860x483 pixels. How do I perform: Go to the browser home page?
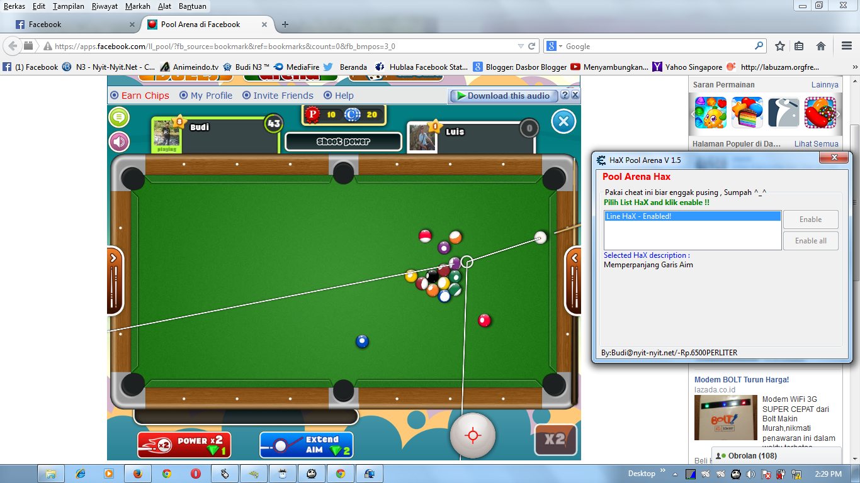pyautogui.click(x=821, y=46)
